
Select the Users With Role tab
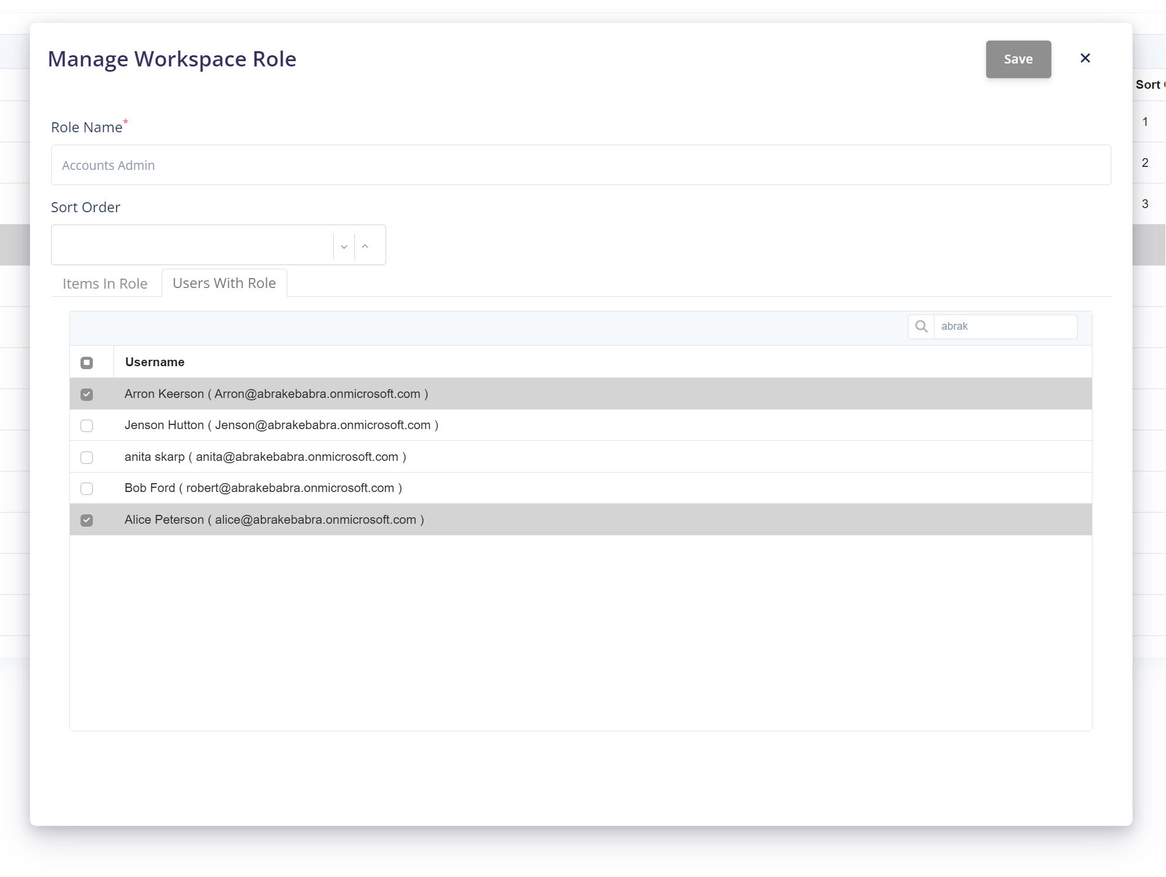[x=224, y=283]
